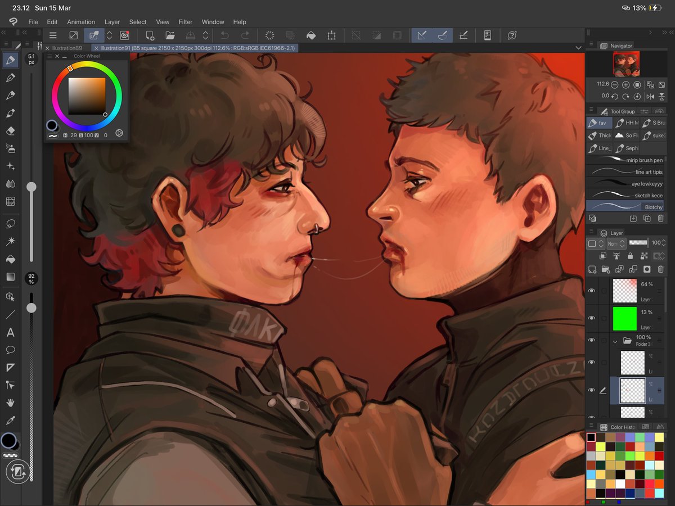Screen dimensions: 675x506
Task: Create new raster layer icon
Action: pyautogui.click(x=592, y=270)
